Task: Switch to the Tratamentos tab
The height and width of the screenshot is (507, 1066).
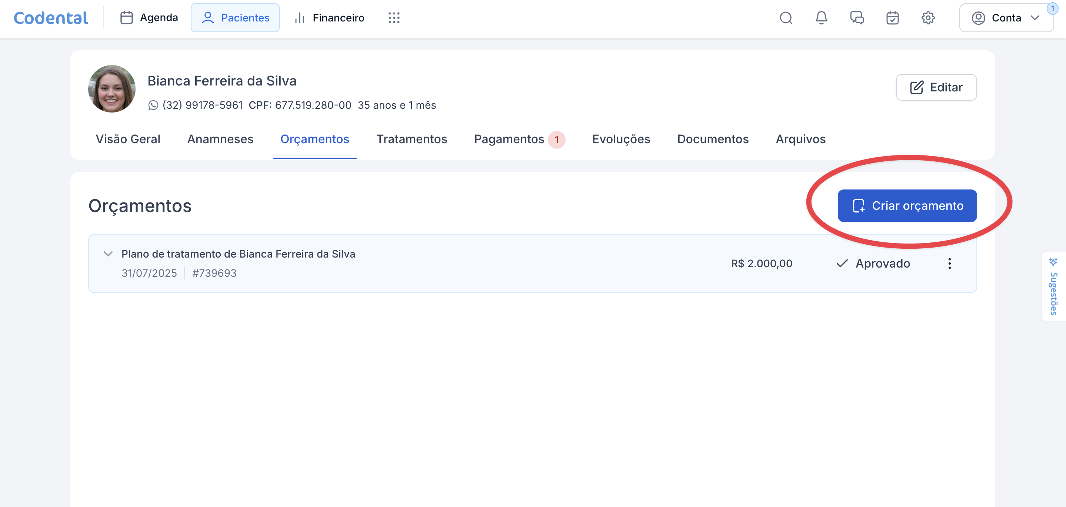Action: pyautogui.click(x=412, y=140)
